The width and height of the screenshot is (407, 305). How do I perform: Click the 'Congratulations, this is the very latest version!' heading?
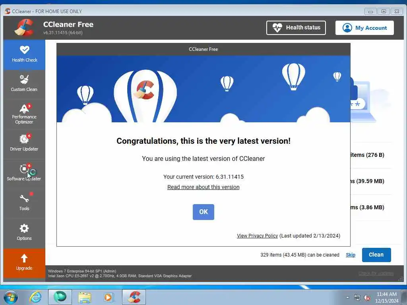click(203, 141)
